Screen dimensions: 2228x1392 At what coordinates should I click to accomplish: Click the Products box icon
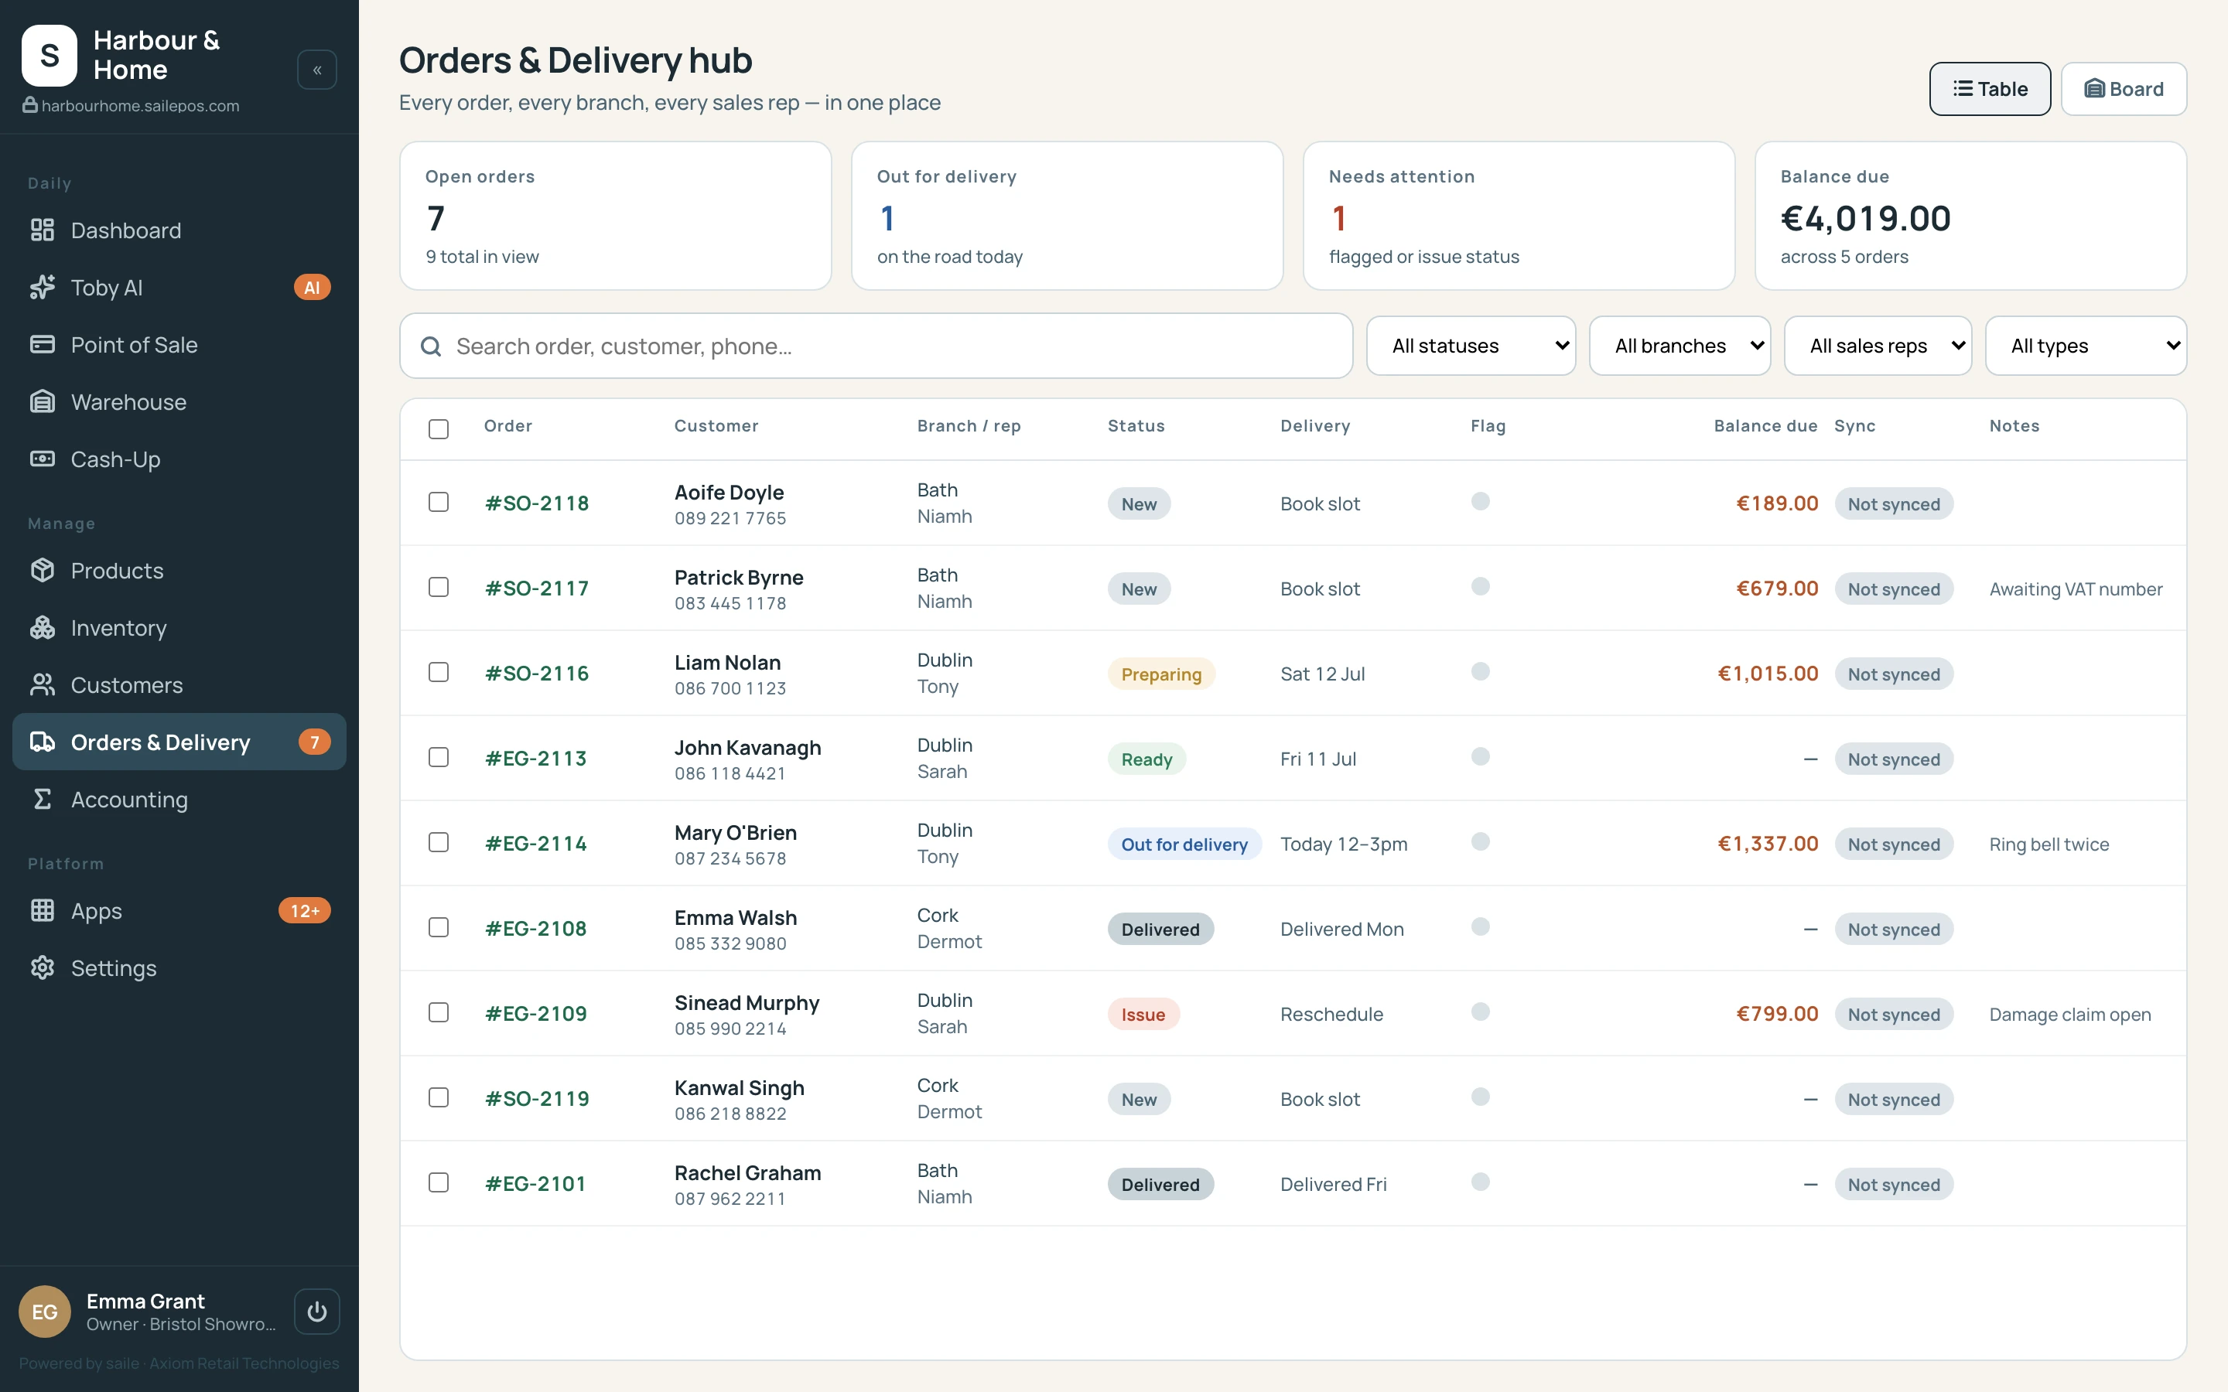pyautogui.click(x=43, y=570)
